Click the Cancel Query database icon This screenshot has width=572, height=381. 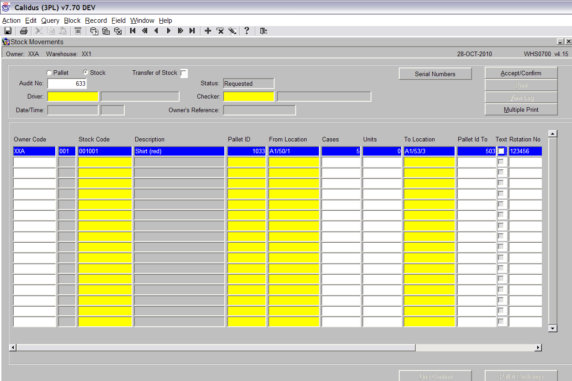[118, 31]
